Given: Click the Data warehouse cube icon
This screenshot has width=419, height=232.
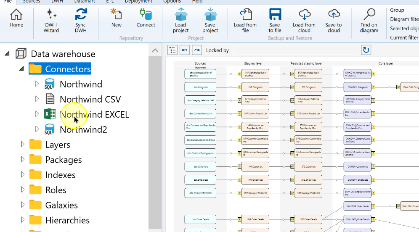Looking at the screenshot, I should pyautogui.click(x=21, y=54).
